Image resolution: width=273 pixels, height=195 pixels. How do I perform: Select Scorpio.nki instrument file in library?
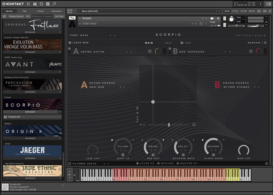click(14, 117)
